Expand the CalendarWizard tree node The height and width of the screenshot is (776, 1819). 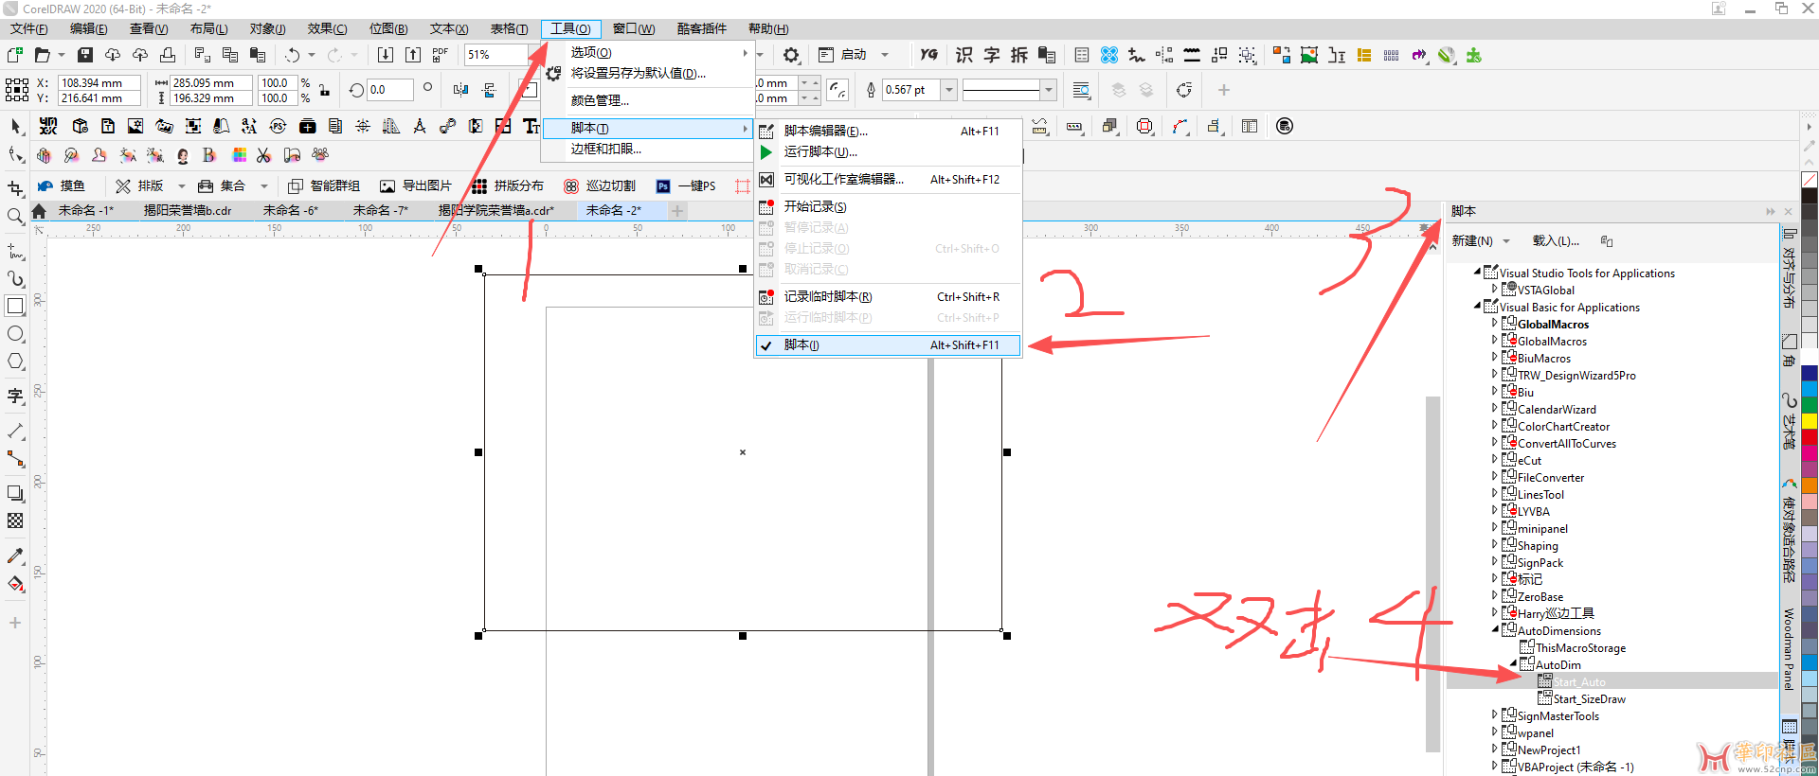(1495, 409)
